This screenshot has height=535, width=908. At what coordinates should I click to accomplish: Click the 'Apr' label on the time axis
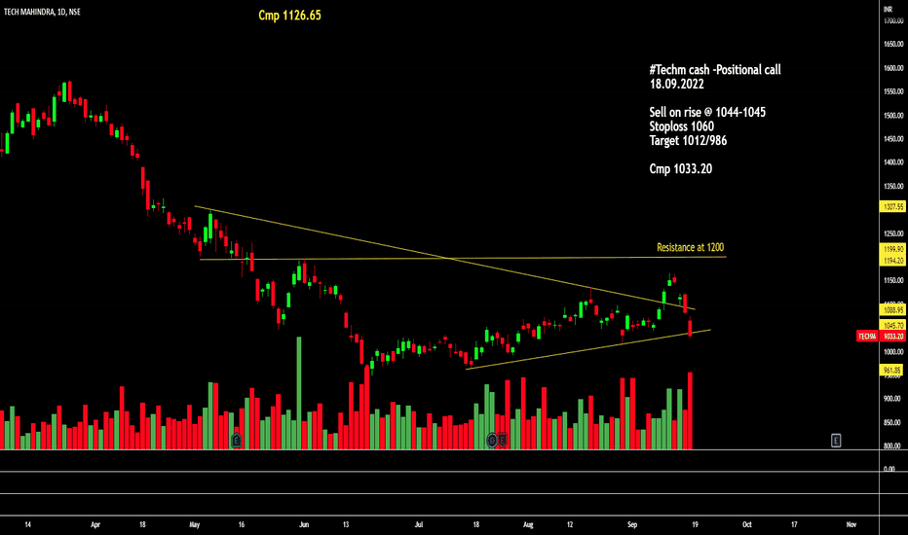pos(95,524)
